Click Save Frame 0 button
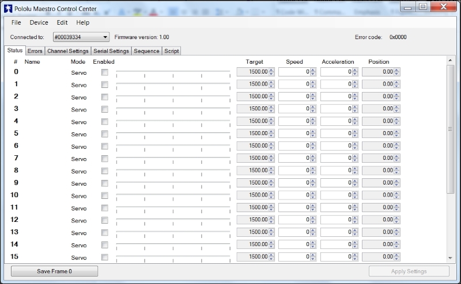Image resolution: width=461 pixels, height=284 pixels. [x=54, y=271]
